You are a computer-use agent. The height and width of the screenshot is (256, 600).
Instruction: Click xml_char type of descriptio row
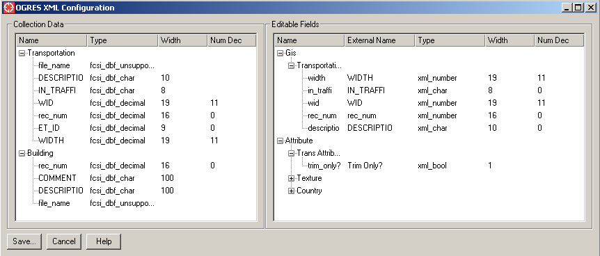[x=432, y=128]
